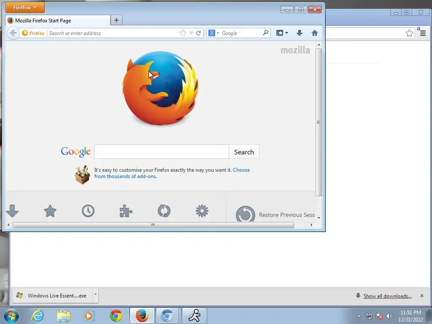
Task: Click the magnifier in toolbar search box
Action: (265, 33)
